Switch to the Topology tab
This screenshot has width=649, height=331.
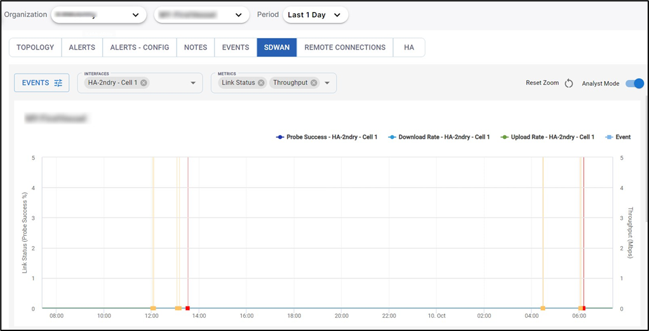pos(36,48)
